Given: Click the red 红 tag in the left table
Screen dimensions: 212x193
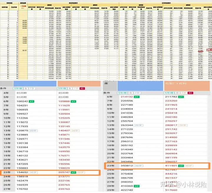Looking at the screenshot, I should (x=82, y=89).
